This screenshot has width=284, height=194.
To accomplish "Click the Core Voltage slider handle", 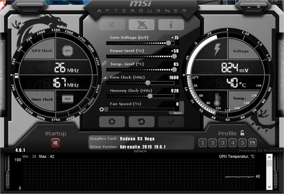I will click(169, 43).
